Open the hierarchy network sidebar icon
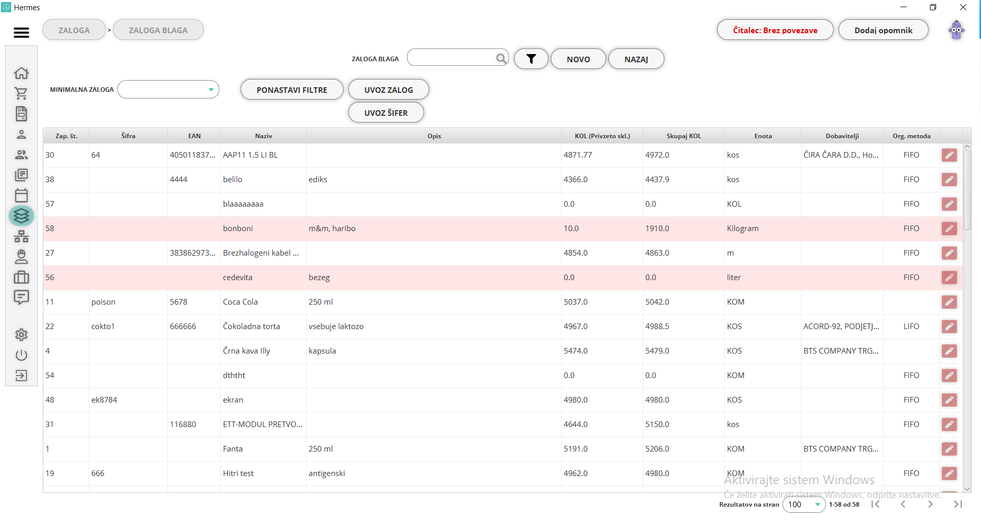 21,237
